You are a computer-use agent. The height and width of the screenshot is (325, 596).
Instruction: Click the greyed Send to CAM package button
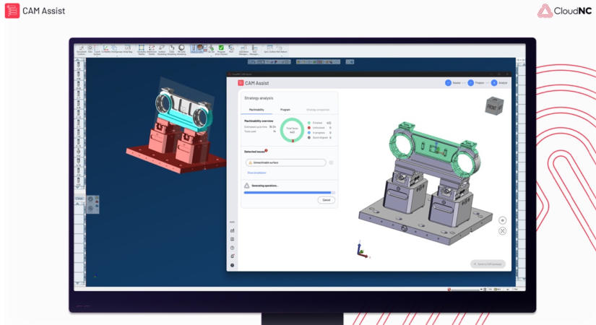pos(488,264)
